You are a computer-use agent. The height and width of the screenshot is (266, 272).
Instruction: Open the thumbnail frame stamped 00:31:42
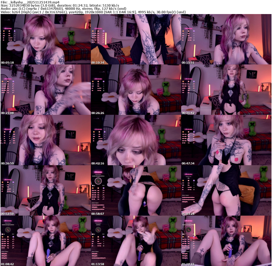(x=226, y=90)
